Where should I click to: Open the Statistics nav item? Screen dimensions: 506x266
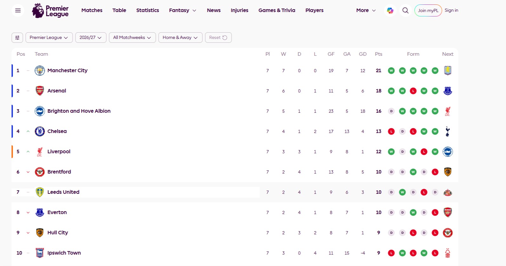148,10
